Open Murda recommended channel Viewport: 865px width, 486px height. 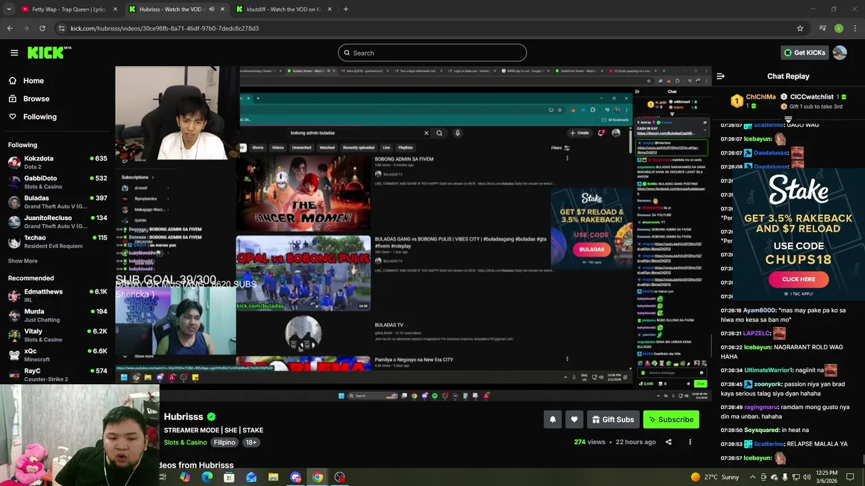pos(57,315)
